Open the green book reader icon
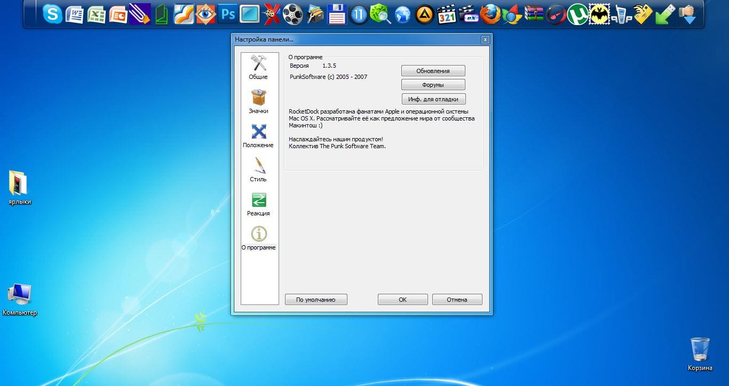 pyautogui.click(x=162, y=14)
